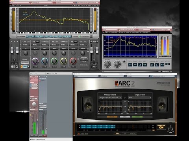
Task: Click the small red icon at ARC 2 bottom-left
Action: click(79, 134)
